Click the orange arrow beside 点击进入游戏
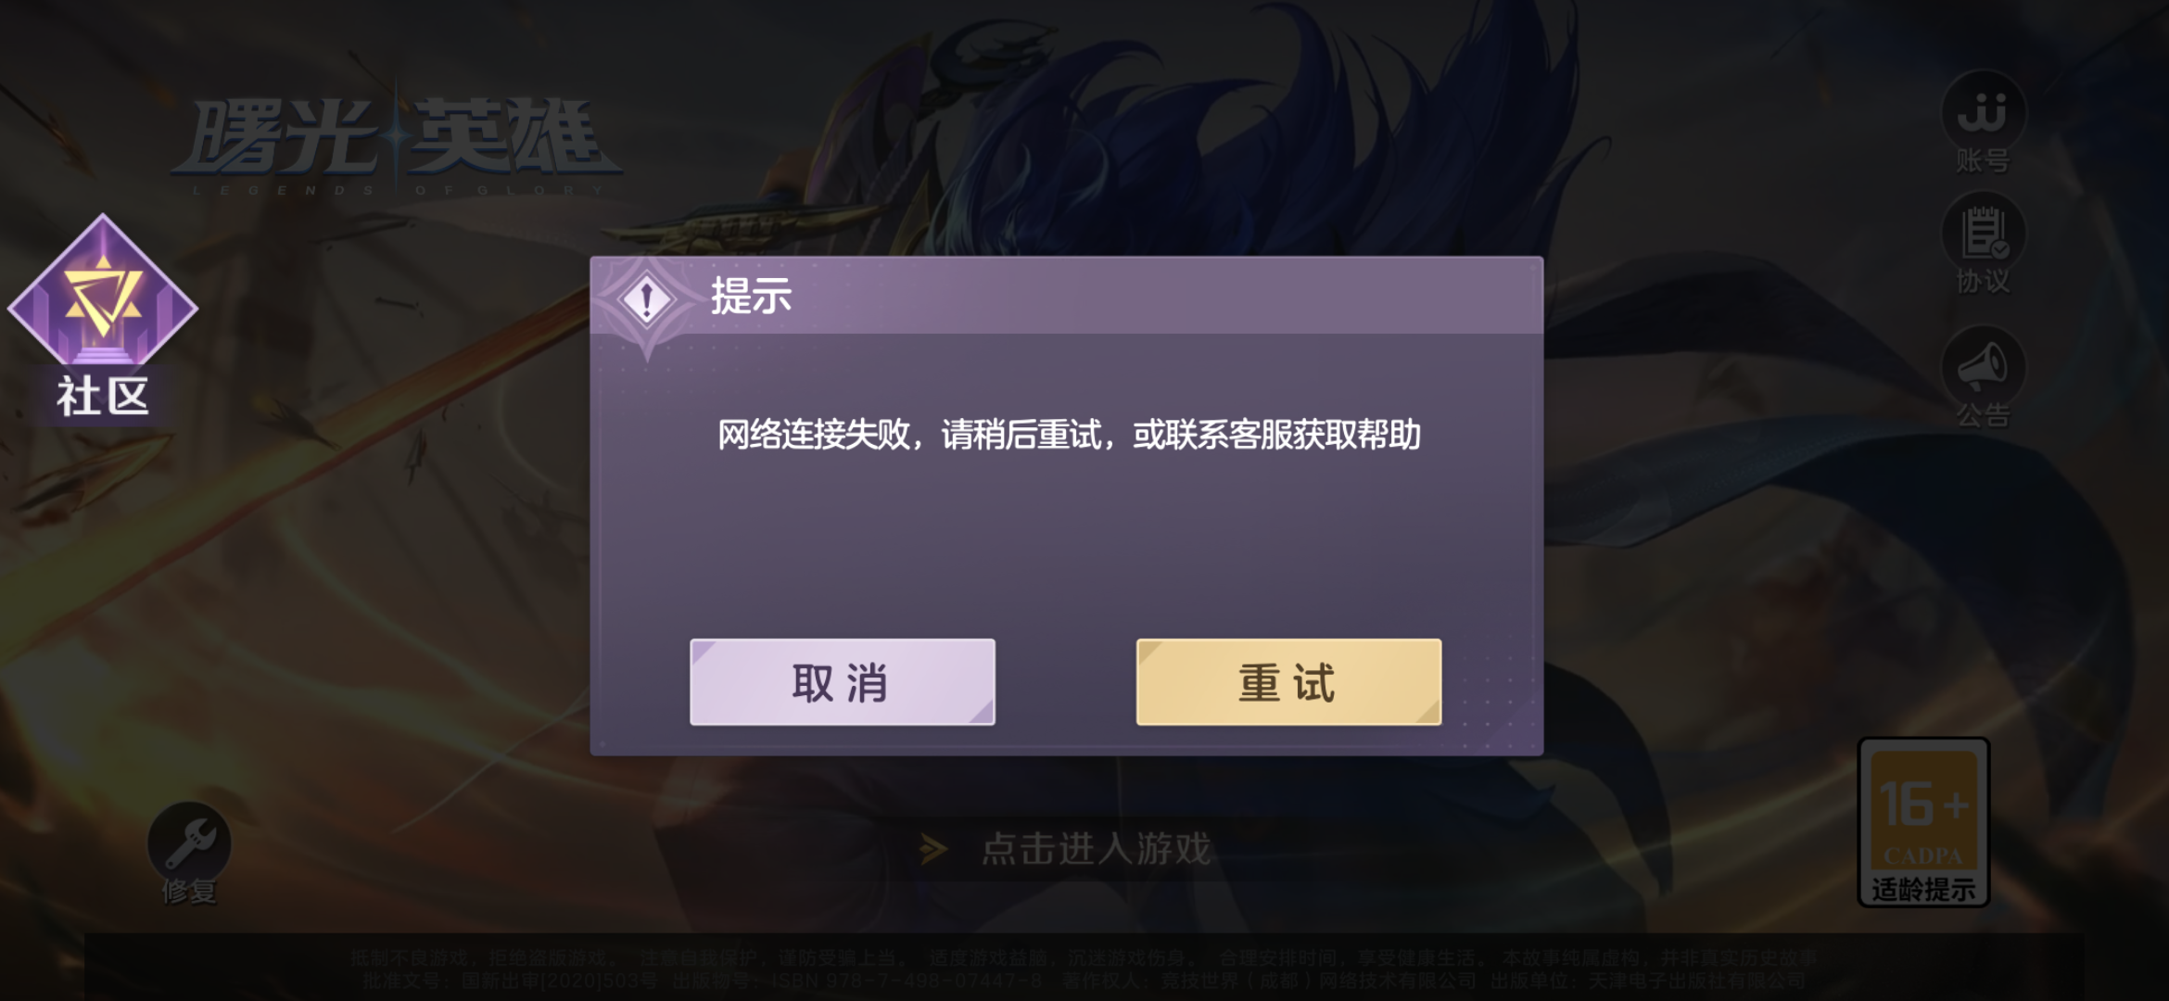 click(x=933, y=849)
